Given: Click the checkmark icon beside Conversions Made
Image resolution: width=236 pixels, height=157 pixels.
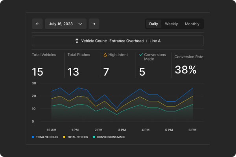Looking at the screenshot, I should (141, 55).
